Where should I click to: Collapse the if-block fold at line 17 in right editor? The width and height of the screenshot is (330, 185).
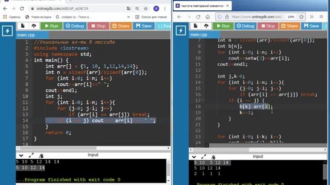203,101
